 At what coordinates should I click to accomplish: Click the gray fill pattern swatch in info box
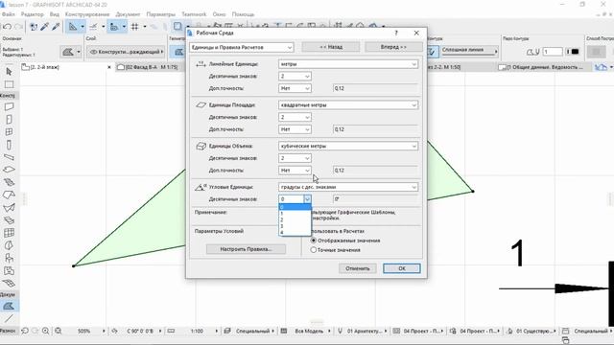point(596,52)
